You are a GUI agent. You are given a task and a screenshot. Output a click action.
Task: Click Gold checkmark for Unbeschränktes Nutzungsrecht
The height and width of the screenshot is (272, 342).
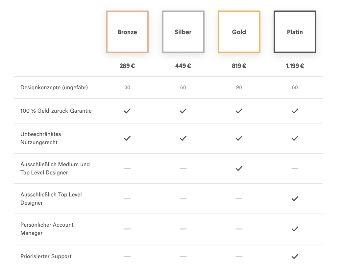[x=239, y=138]
